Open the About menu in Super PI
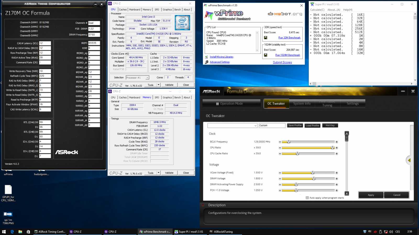 [334, 10]
